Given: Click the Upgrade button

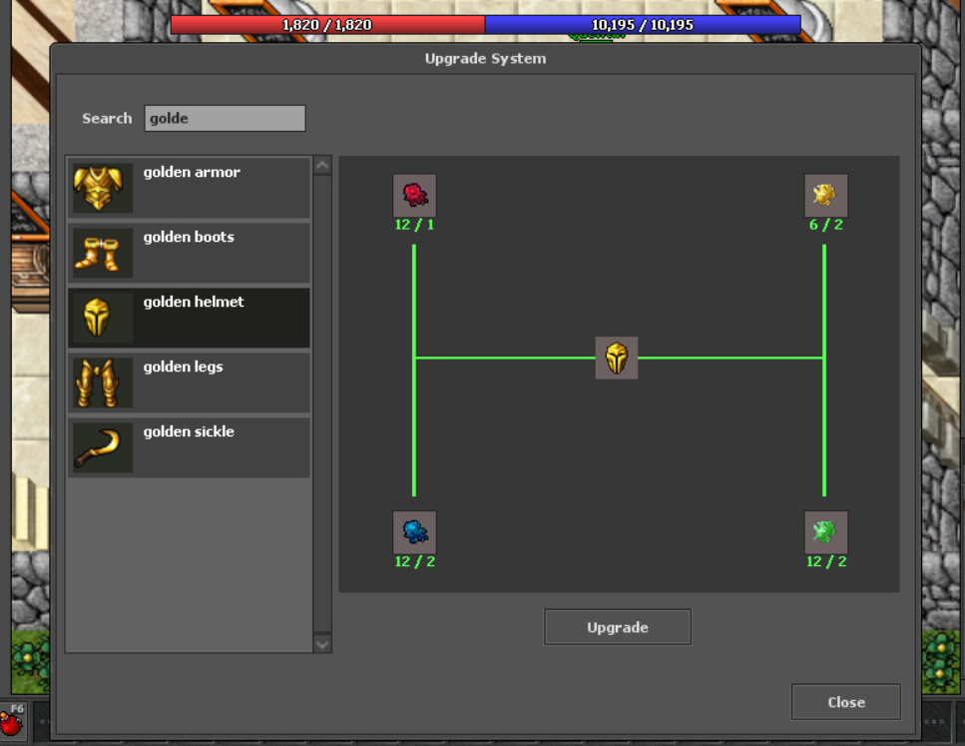Looking at the screenshot, I should 618,627.
